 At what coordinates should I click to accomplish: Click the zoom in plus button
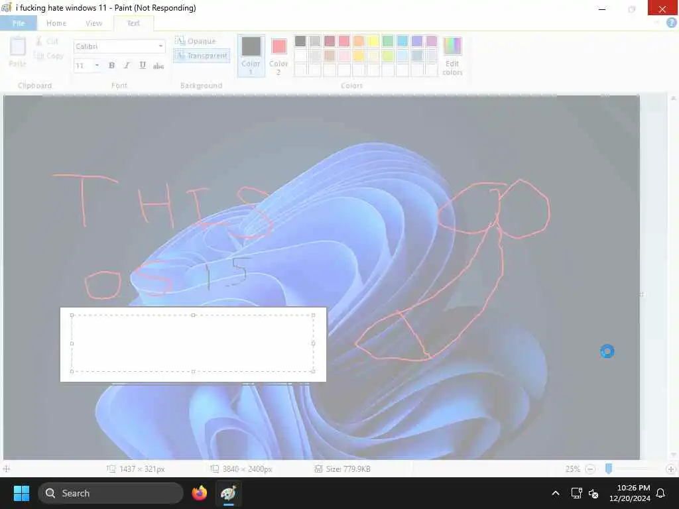(671, 469)
